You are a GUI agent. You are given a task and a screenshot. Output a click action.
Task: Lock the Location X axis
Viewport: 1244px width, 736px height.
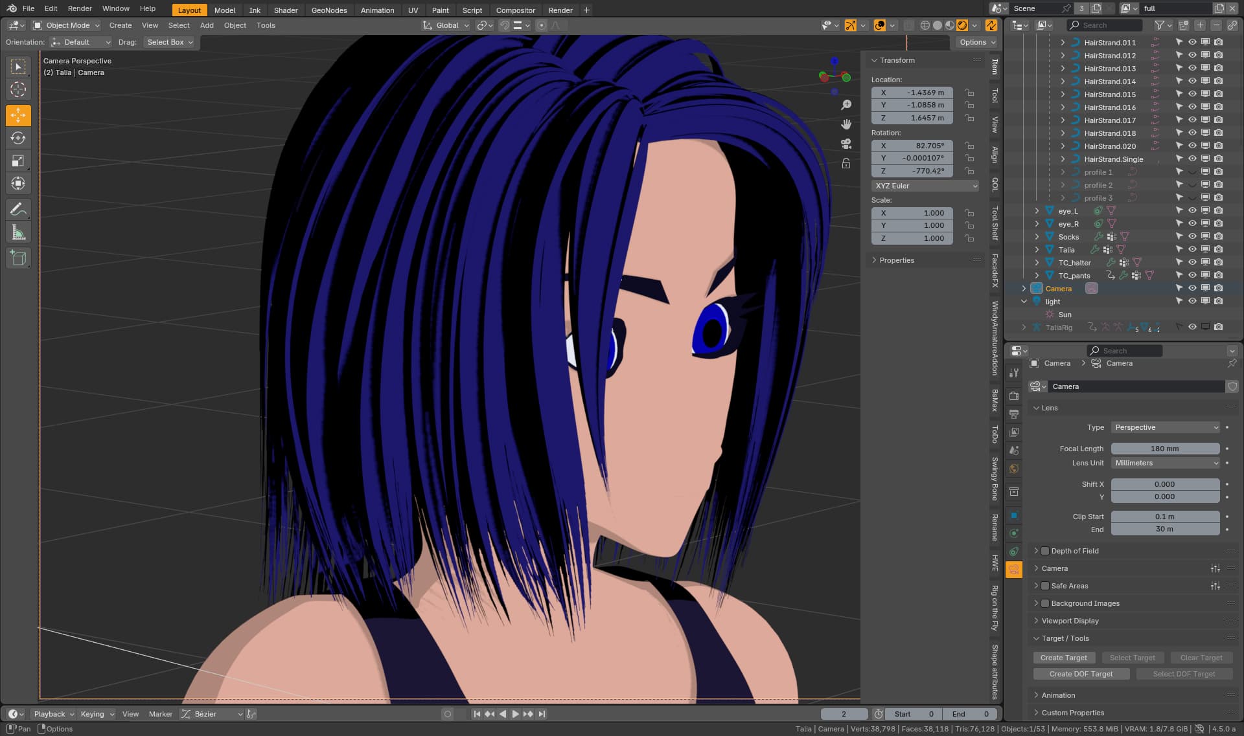point(969,93)
